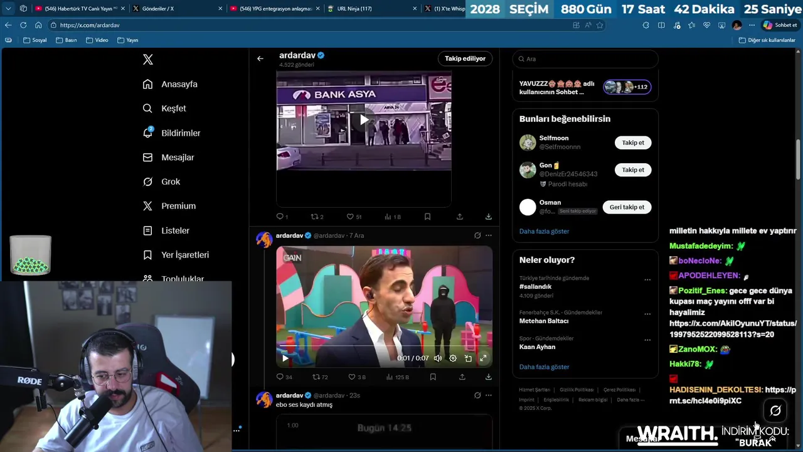Open Listeler in the sidebar

[x=166, y=230]
